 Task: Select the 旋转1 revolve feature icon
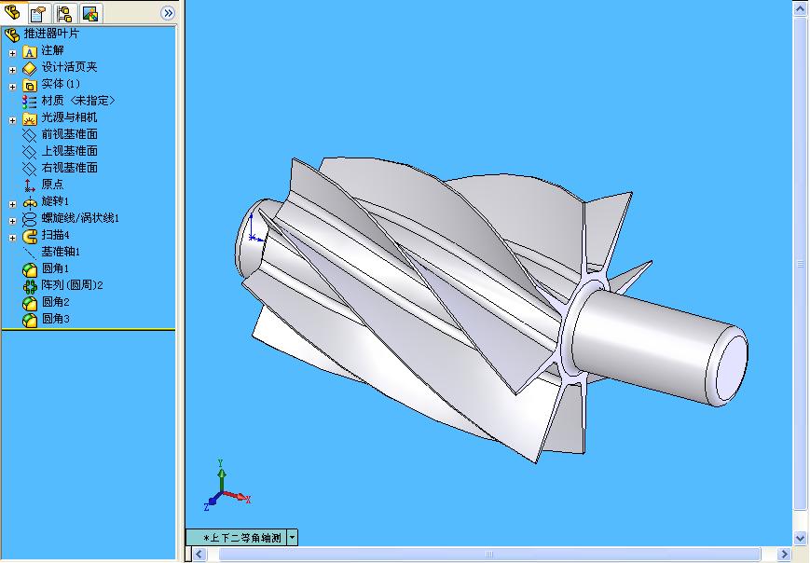(30, 202)
